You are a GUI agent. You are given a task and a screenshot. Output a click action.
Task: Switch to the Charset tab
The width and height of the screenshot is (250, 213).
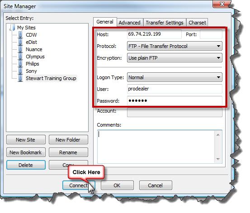(197, 23)
